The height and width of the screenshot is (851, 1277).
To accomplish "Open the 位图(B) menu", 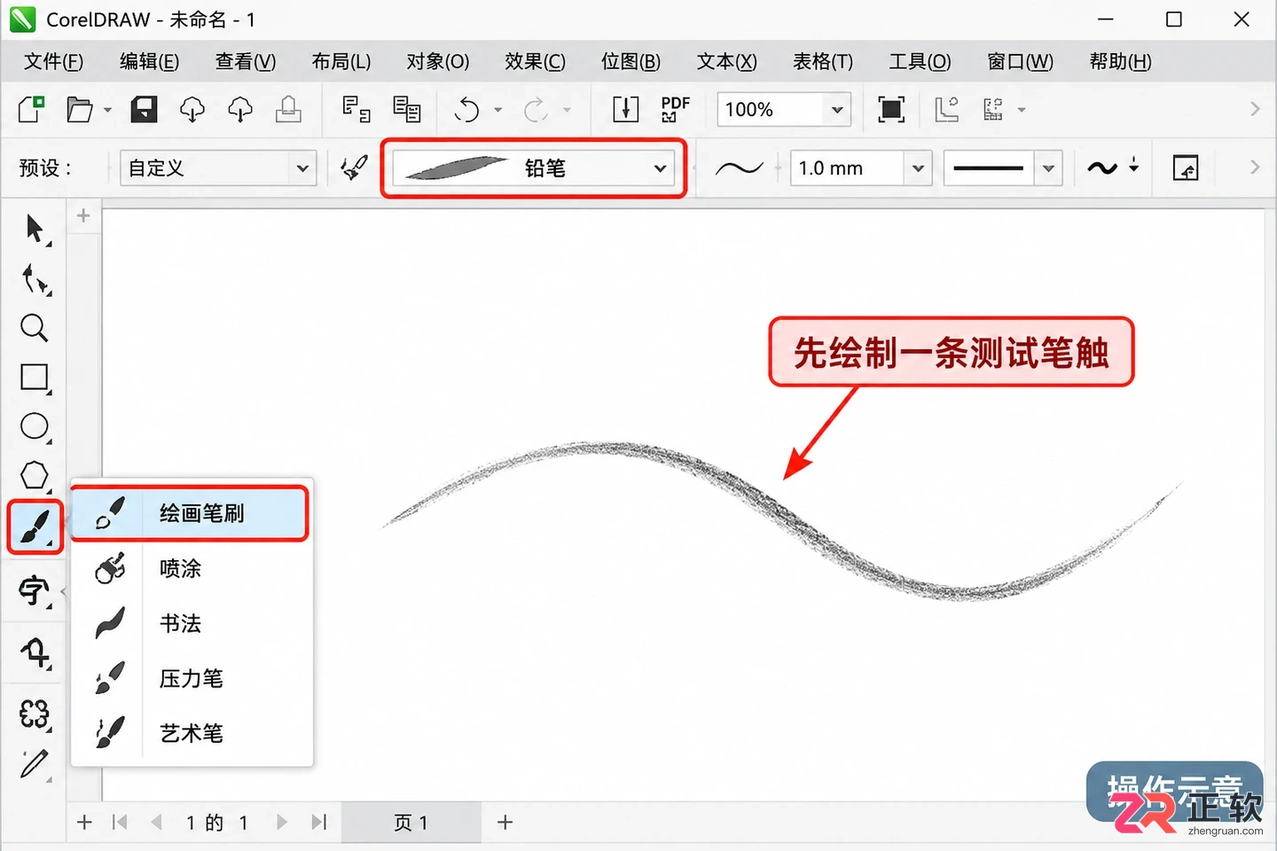I will (631, 61).
